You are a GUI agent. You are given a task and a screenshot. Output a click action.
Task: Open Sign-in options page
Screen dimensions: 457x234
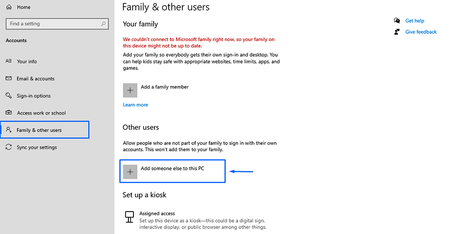pyautogui.click(x=34, y=96)
